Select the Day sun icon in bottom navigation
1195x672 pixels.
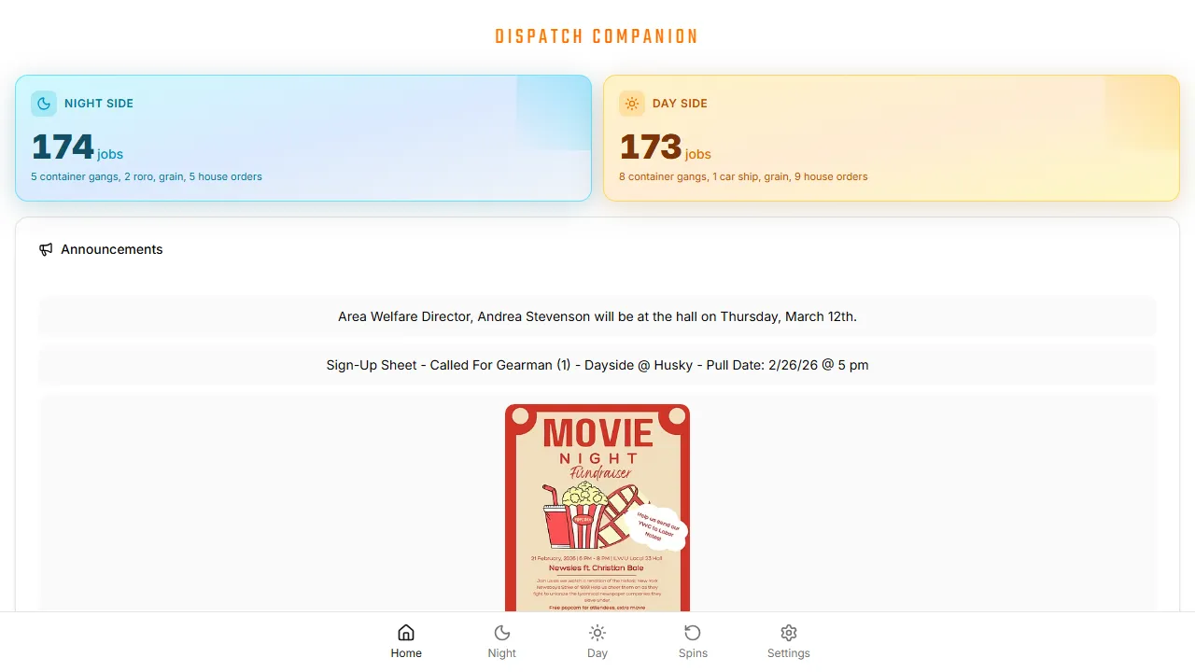[597, 633]
